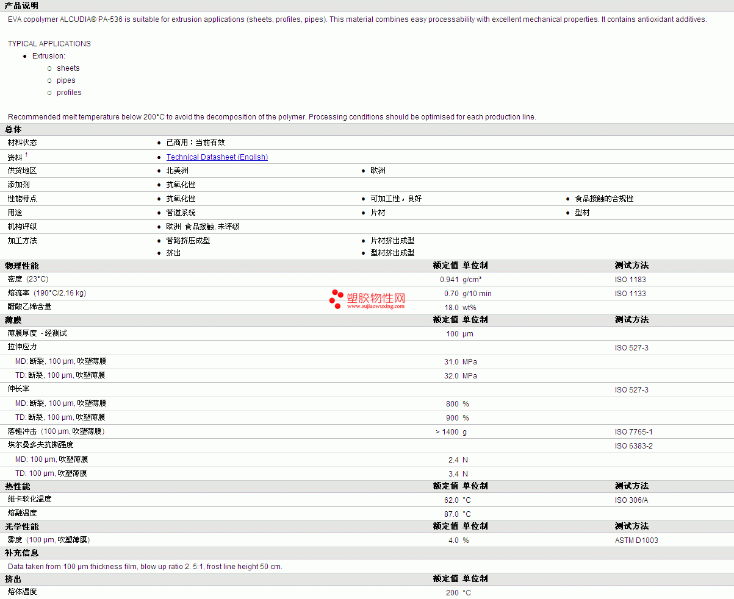Click the ISO 6383-2 test method
The height and width of the screenshot is (599, 734).
634,446
